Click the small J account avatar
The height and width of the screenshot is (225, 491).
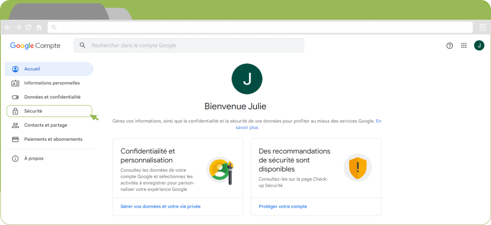point(479,46)
